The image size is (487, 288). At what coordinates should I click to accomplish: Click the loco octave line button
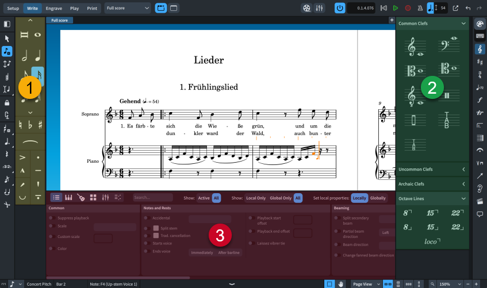pos(432,241)
